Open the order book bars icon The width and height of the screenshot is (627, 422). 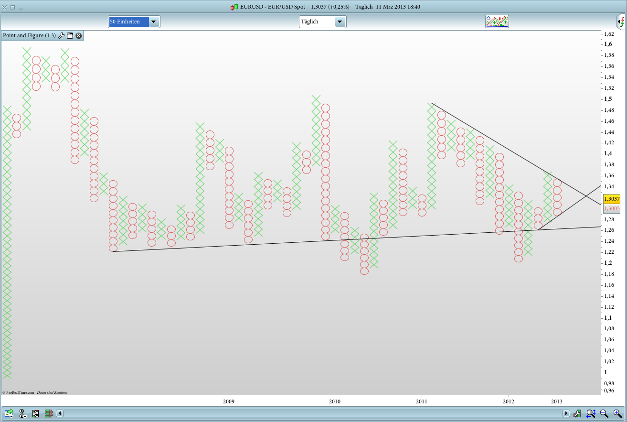(x=49, y=413)
